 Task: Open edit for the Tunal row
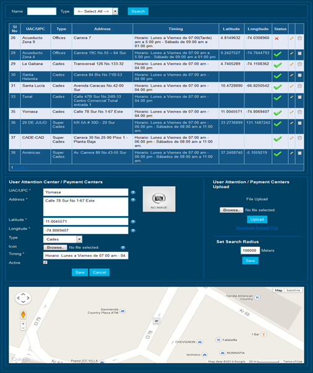pyautogui.click(x=291, y=97)
